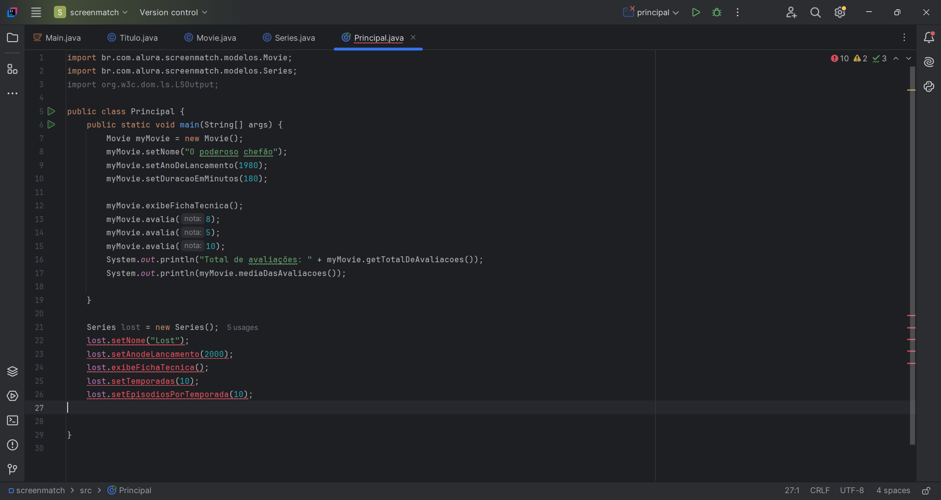Open the Notifications bell panel
Image resolution: width=941 pixels, height=500 pixels.
pyautogui.click(x=929, y=37)
